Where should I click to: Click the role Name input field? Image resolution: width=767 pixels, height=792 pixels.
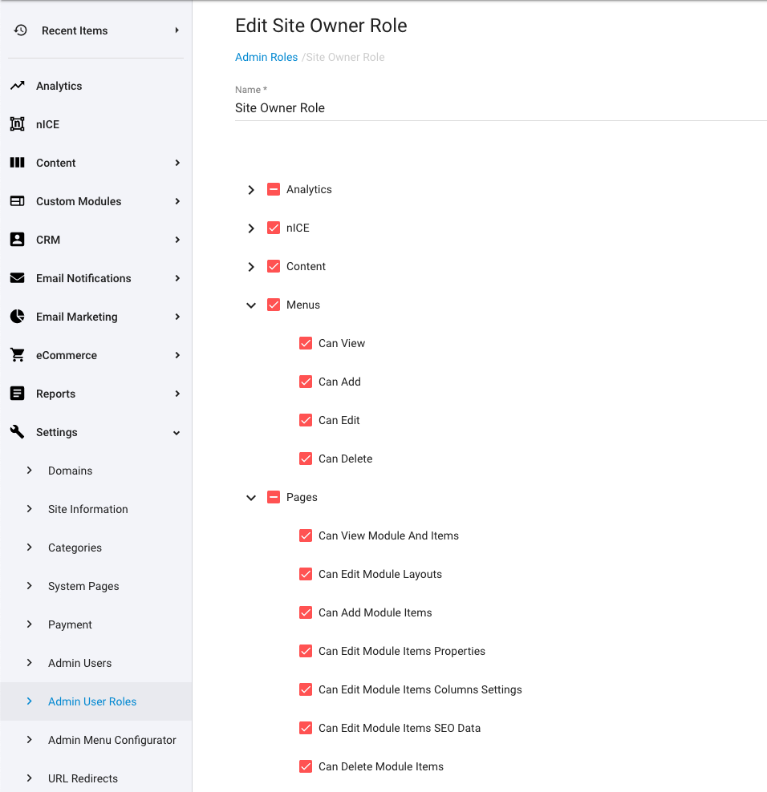point(501,108)
